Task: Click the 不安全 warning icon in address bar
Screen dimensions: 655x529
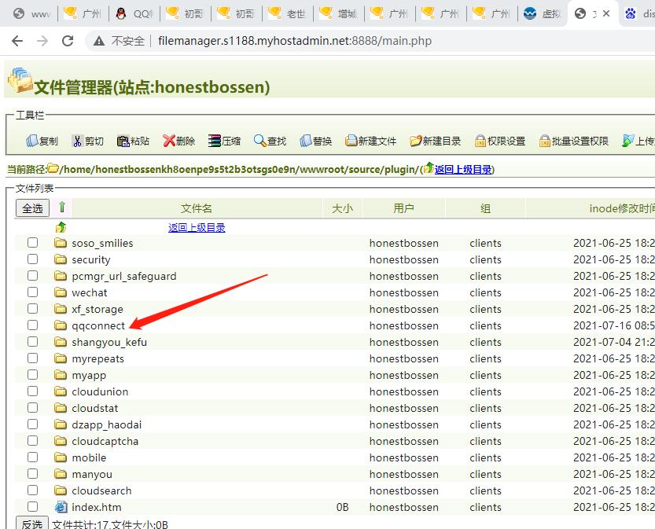Action: [99, 41]
